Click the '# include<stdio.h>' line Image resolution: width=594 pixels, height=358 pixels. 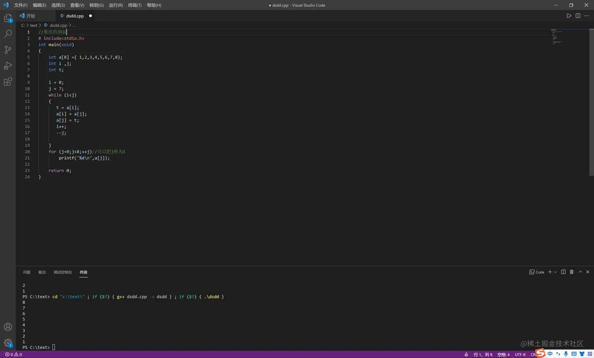[61, 38]
